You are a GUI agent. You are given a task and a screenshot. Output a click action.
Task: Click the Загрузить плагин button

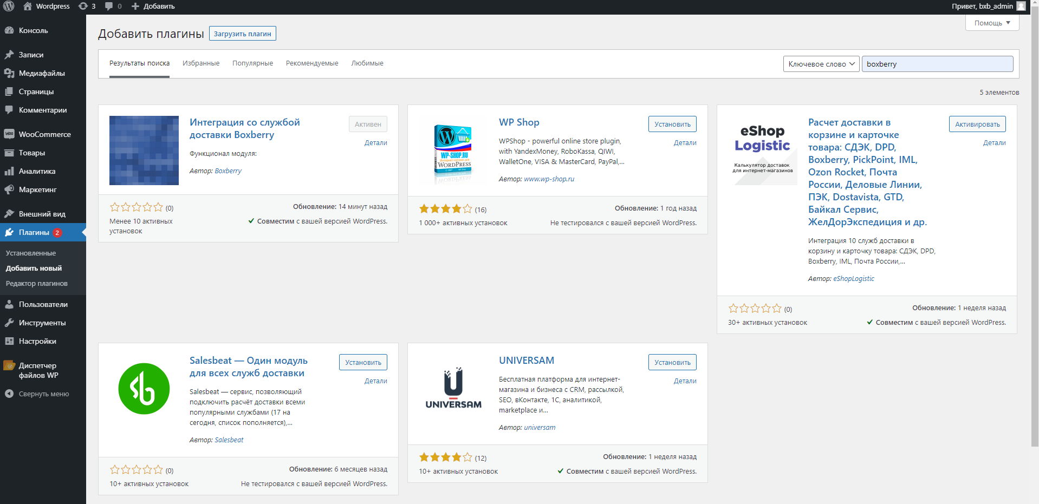pos(243,34)
